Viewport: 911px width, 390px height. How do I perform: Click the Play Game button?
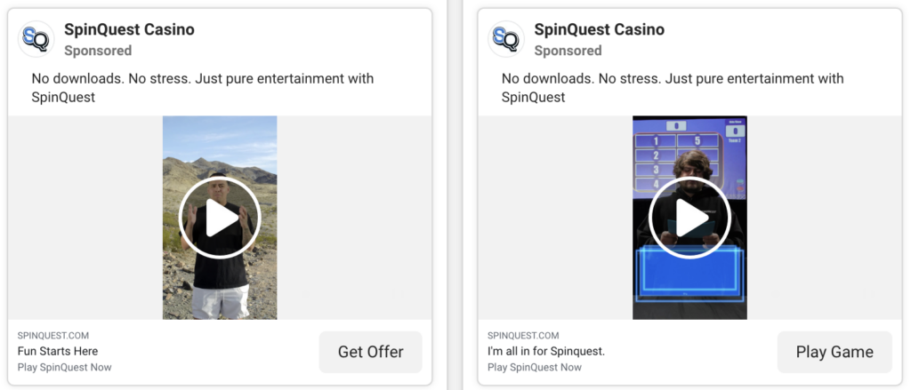pos(834,352)
